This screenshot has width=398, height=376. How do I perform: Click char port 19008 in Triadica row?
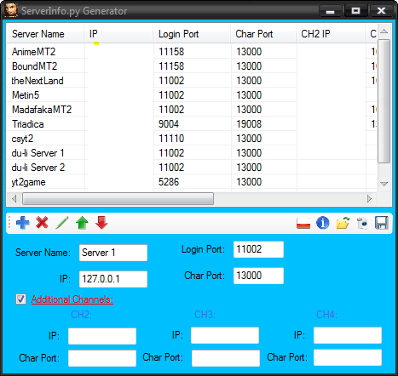coord(249,124)
